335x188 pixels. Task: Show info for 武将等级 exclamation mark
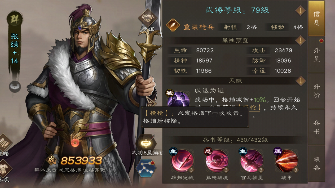(x=300, y=11)
